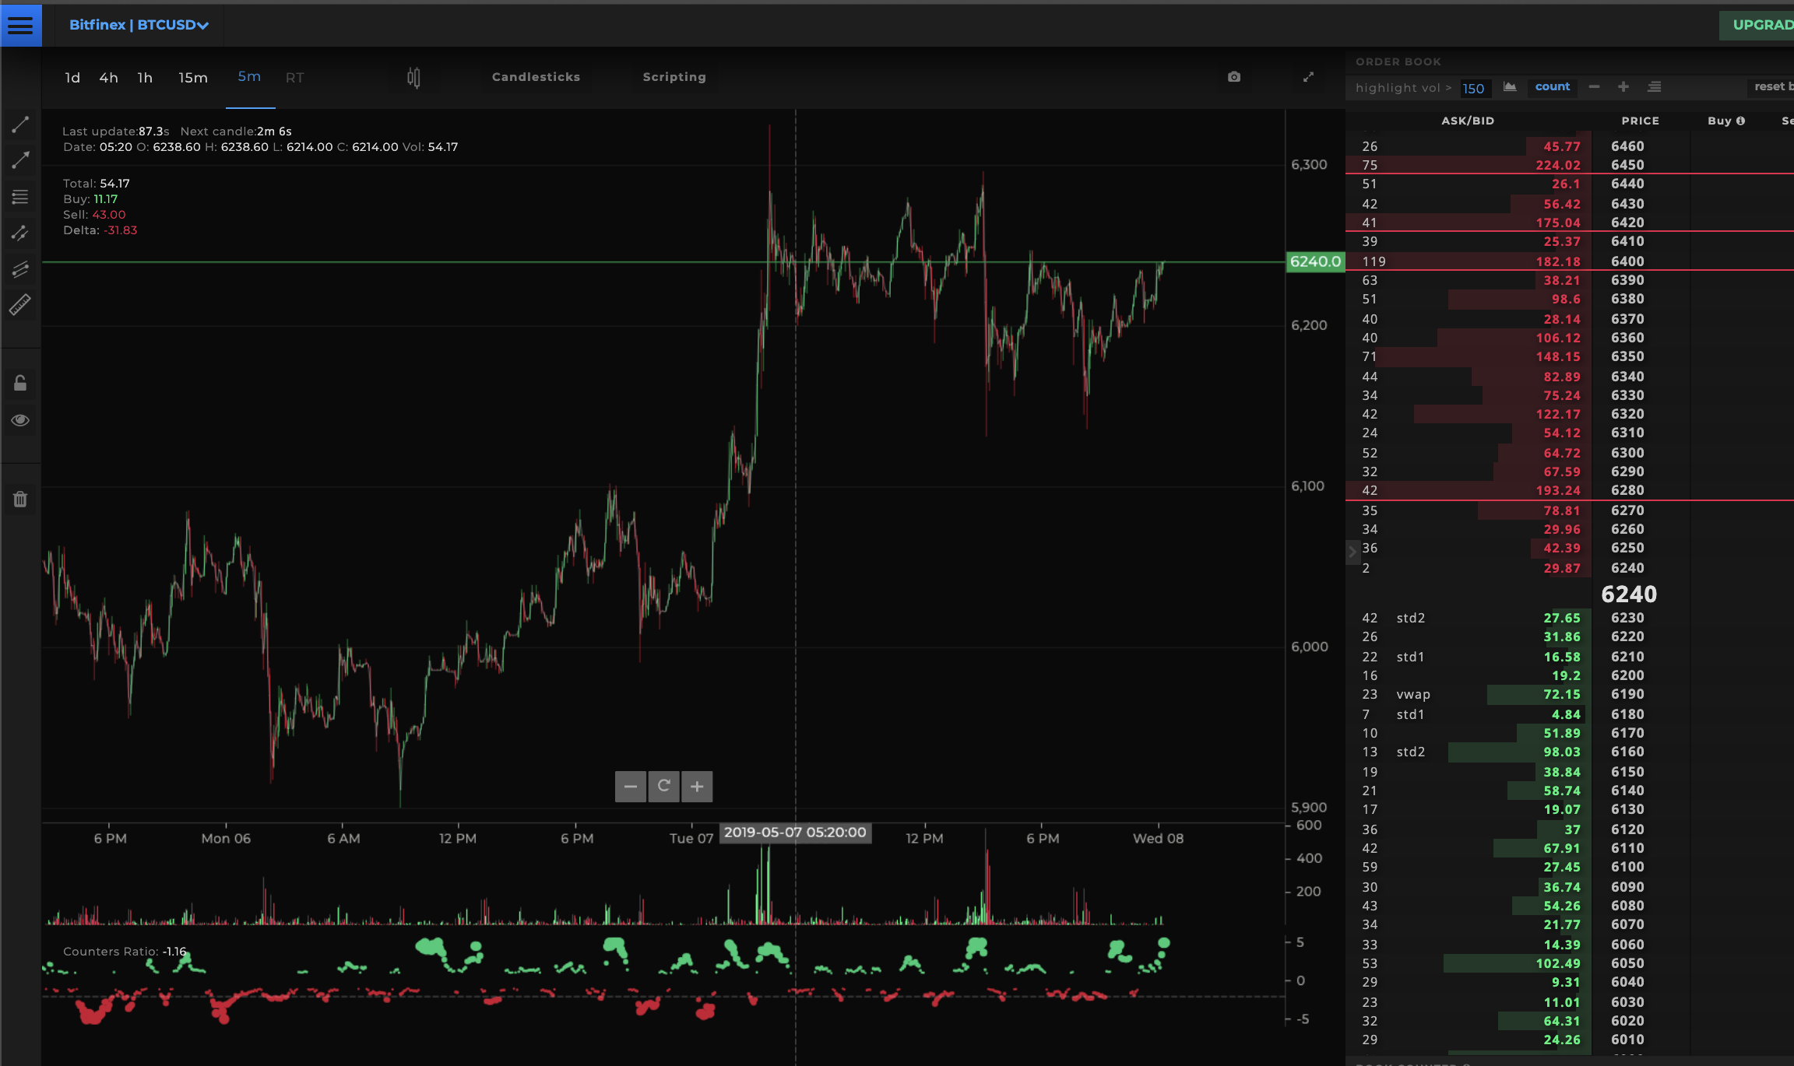Decrease order book grouping with minus

(x=1594, y=87)
